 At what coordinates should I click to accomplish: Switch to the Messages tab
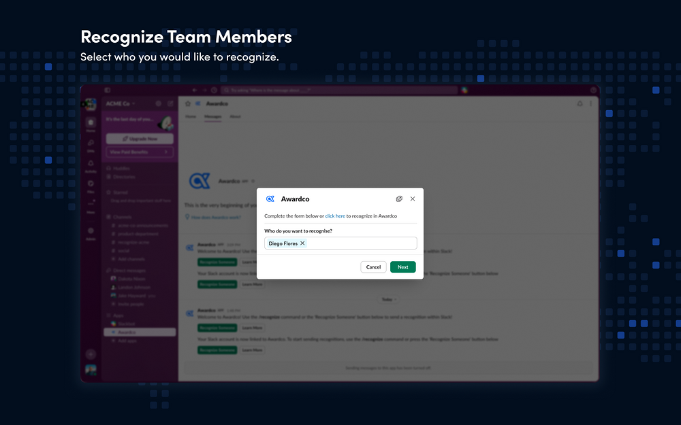click(x=212, y=117)
